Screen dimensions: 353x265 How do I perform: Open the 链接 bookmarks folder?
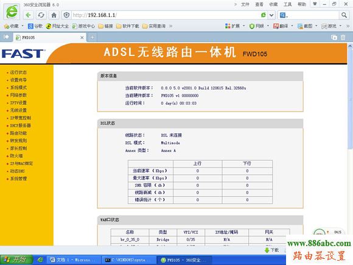[x=105, y=26]
